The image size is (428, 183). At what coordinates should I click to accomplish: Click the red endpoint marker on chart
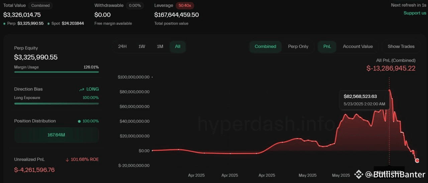(417, 161)
